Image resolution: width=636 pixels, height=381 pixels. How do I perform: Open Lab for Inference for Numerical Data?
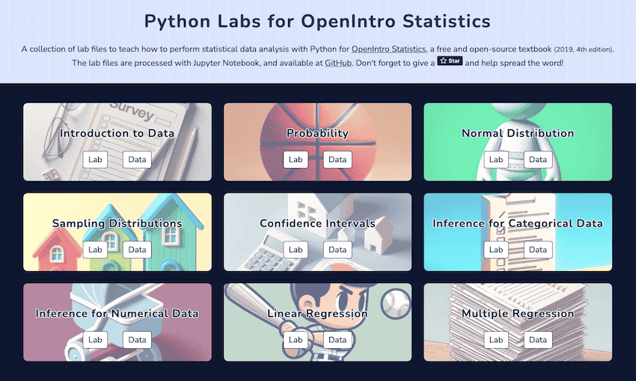(x=95, y=340)
